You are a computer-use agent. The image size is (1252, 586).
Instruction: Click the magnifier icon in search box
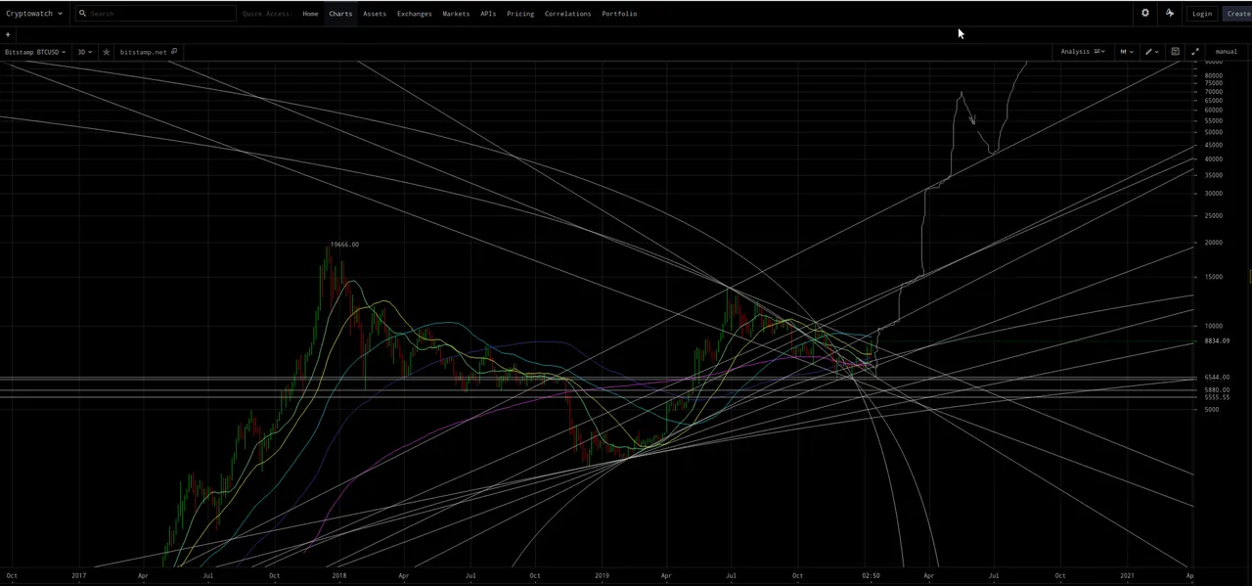point(83,14)
